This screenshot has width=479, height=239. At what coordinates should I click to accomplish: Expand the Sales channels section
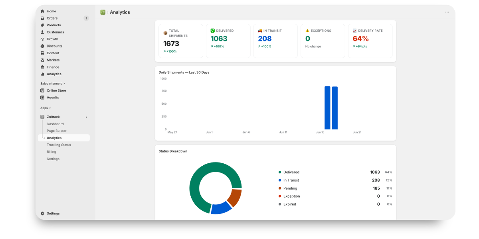[53, 84]
